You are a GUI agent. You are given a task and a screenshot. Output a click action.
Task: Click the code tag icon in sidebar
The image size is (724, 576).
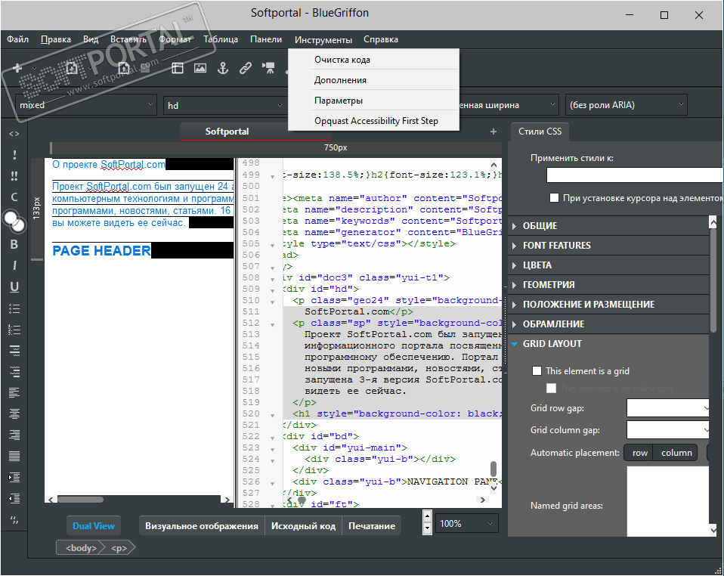pyautogui.click(x=14, y=134)
